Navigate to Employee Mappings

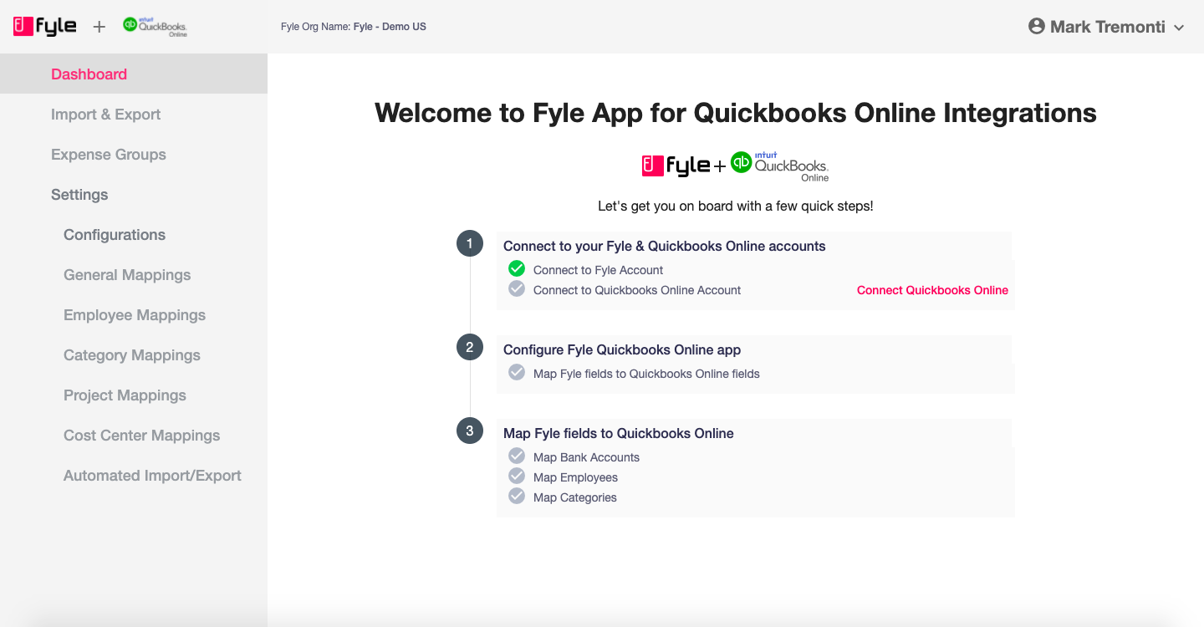coord(135,315)
